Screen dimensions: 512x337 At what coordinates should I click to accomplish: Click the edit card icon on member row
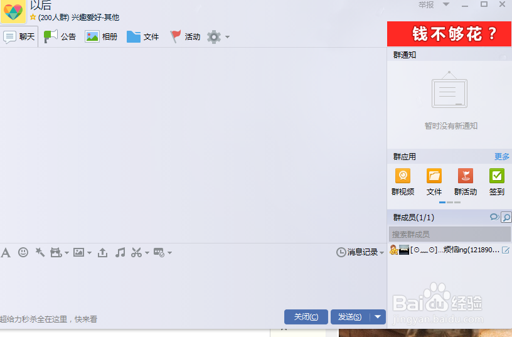click(506, 250)
